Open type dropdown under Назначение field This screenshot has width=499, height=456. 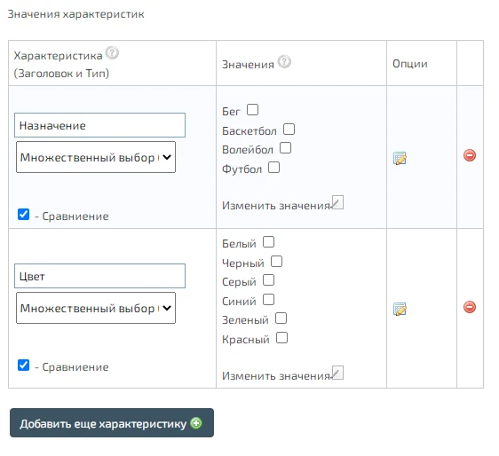[96, 157]
